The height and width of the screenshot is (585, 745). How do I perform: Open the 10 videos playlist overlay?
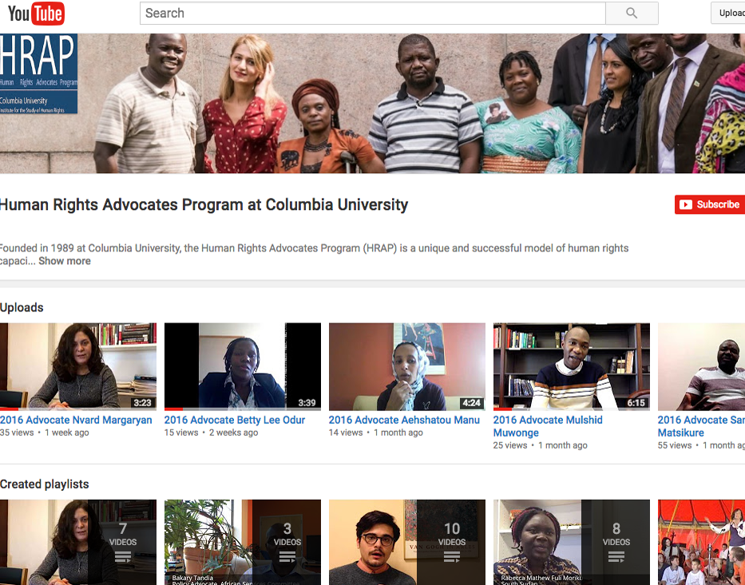coord(451,542)
